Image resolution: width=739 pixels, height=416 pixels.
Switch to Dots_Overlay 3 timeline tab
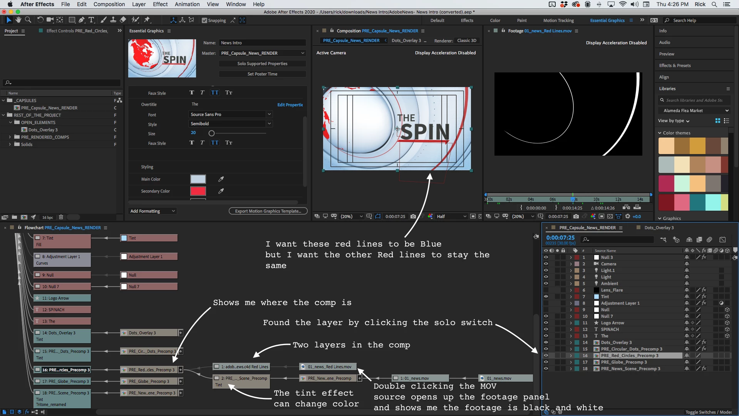659,228
